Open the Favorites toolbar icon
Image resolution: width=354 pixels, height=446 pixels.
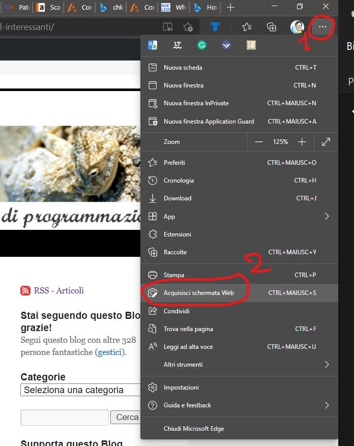(247, 27)
